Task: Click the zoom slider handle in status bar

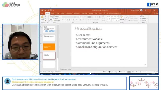Action: coord(147,72)
